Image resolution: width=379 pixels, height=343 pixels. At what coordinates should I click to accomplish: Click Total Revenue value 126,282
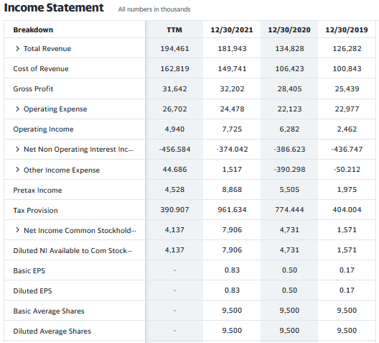[x=347, y=49]
